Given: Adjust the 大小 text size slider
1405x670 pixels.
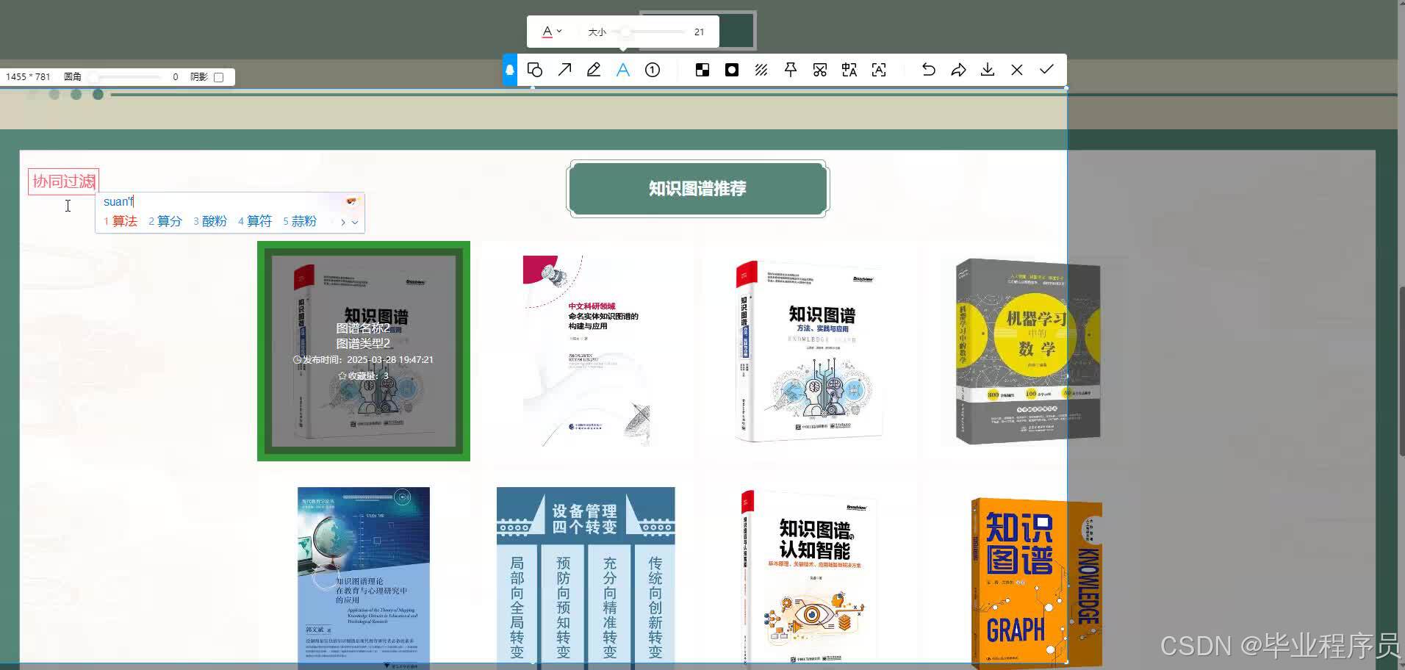Looking at the screenshot, I should click(648, 32).
